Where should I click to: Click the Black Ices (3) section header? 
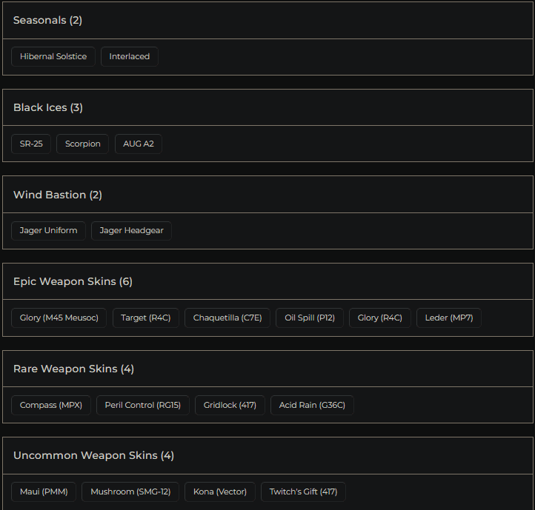tap(48, 108)
